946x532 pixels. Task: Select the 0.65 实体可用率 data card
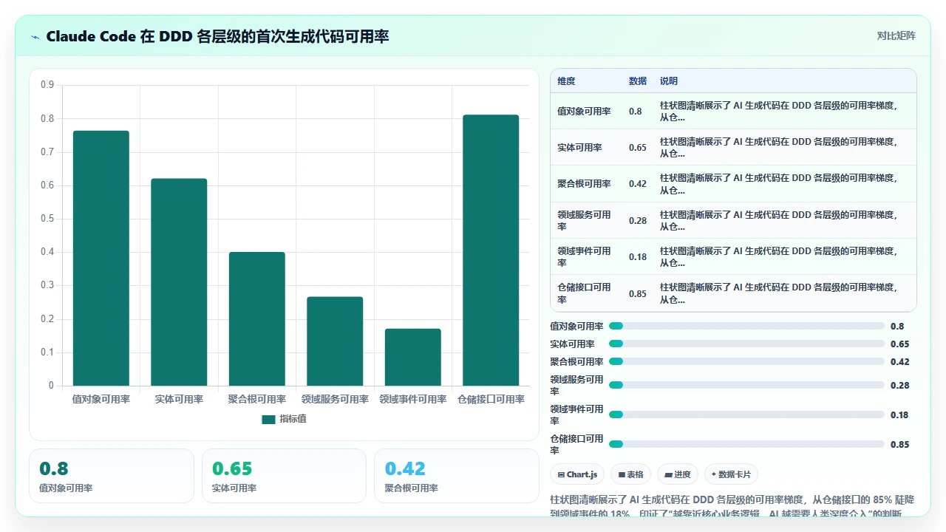pyautogui.click(x=284, y=476)
